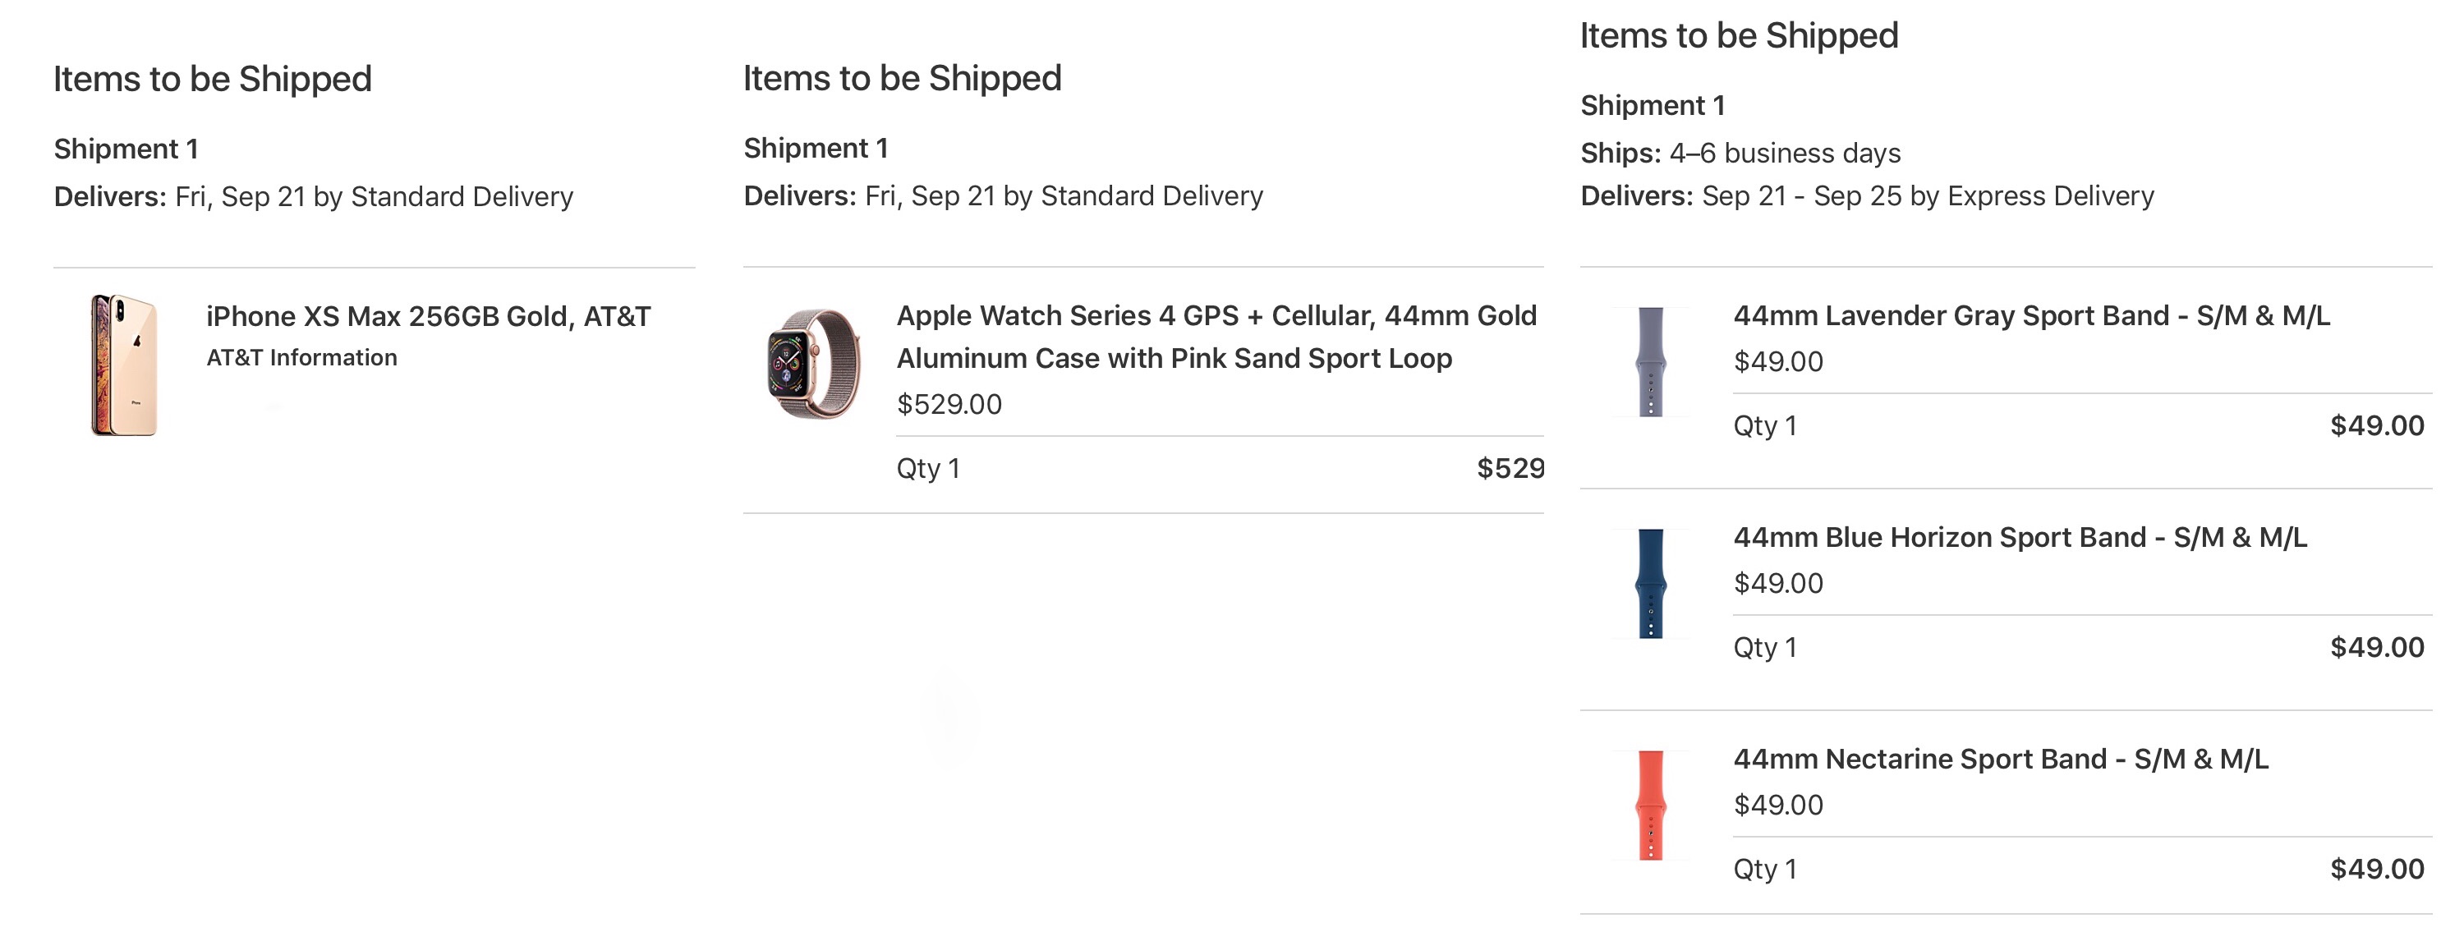This screenshot has width=2464, height=941.
Task: Click the Express Delivery date line
Action: [1866, 196]
